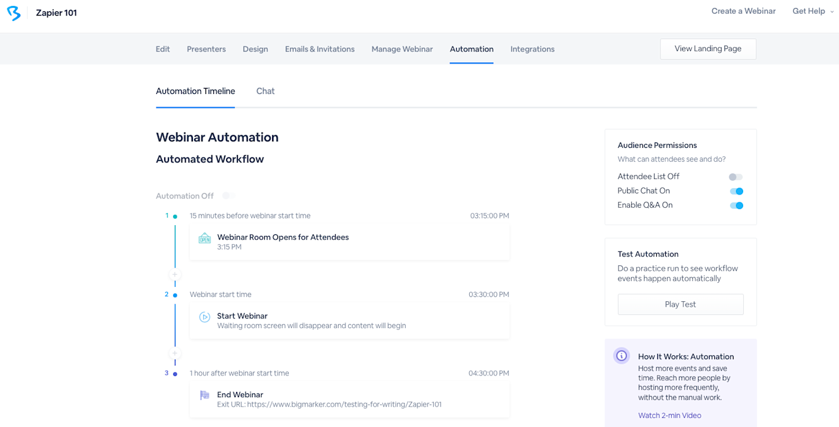Click the End Webinar flag icon
The height and width of the screenshot is (427, 839).
[x=205, y=395]
